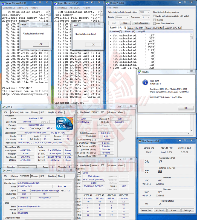This screenshot has width=197, height=220.
Task: Close the Results dialog with X
Action: (191, 71)
